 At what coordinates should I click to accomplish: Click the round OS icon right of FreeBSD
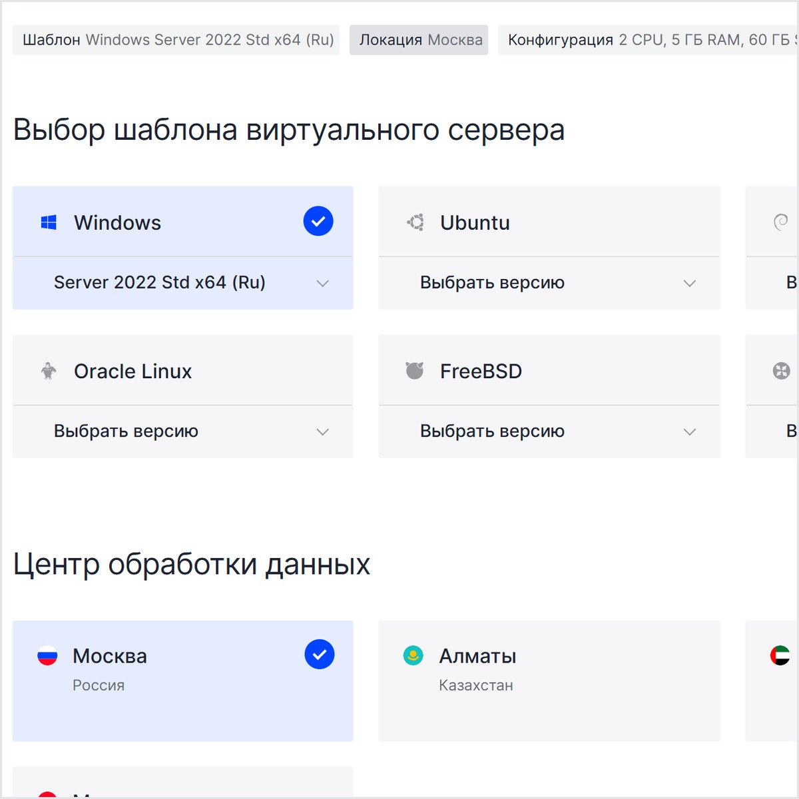pyautogui.click(x=781, y=371)
